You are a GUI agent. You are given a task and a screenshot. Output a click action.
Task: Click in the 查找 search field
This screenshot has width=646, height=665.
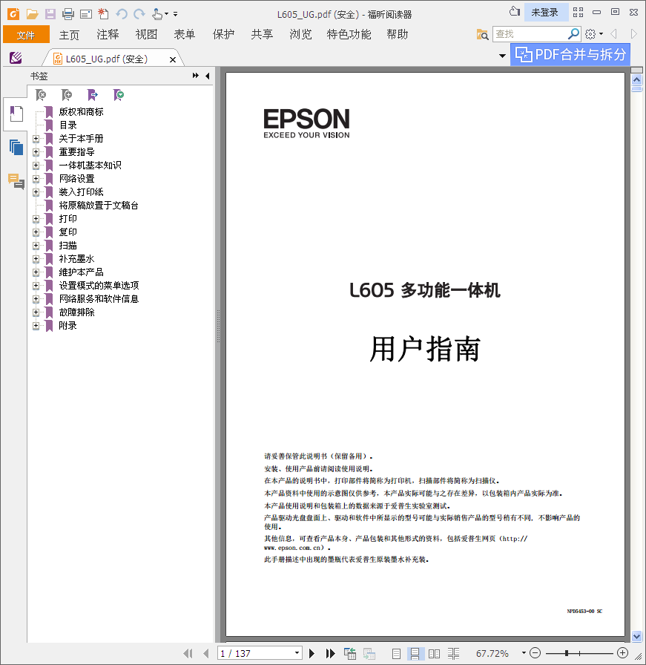(x=530, y=34)
